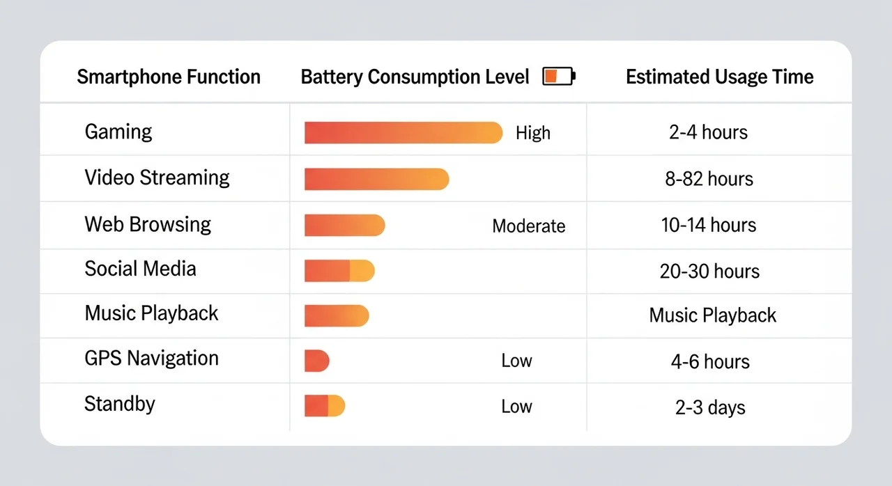Click the GPS Navigation consumption bar

(316, 361)
